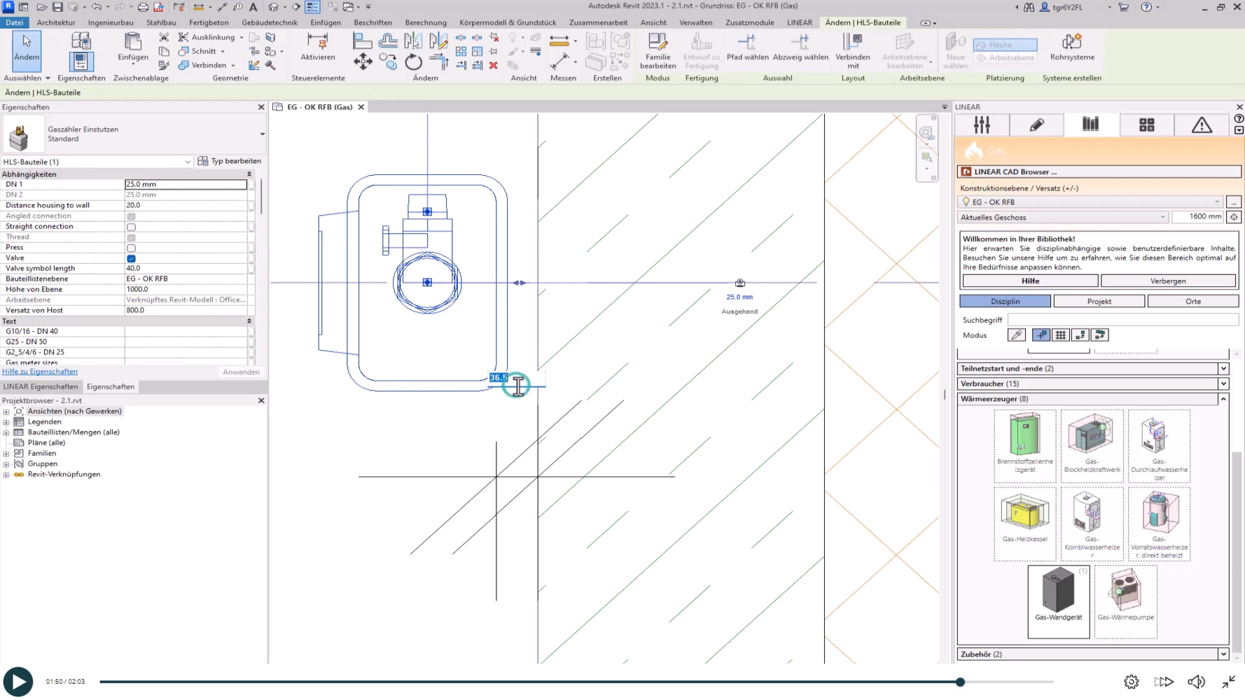Tick the Press checkbox
The image size is (1245, 700).
click(x=131, y=248)
